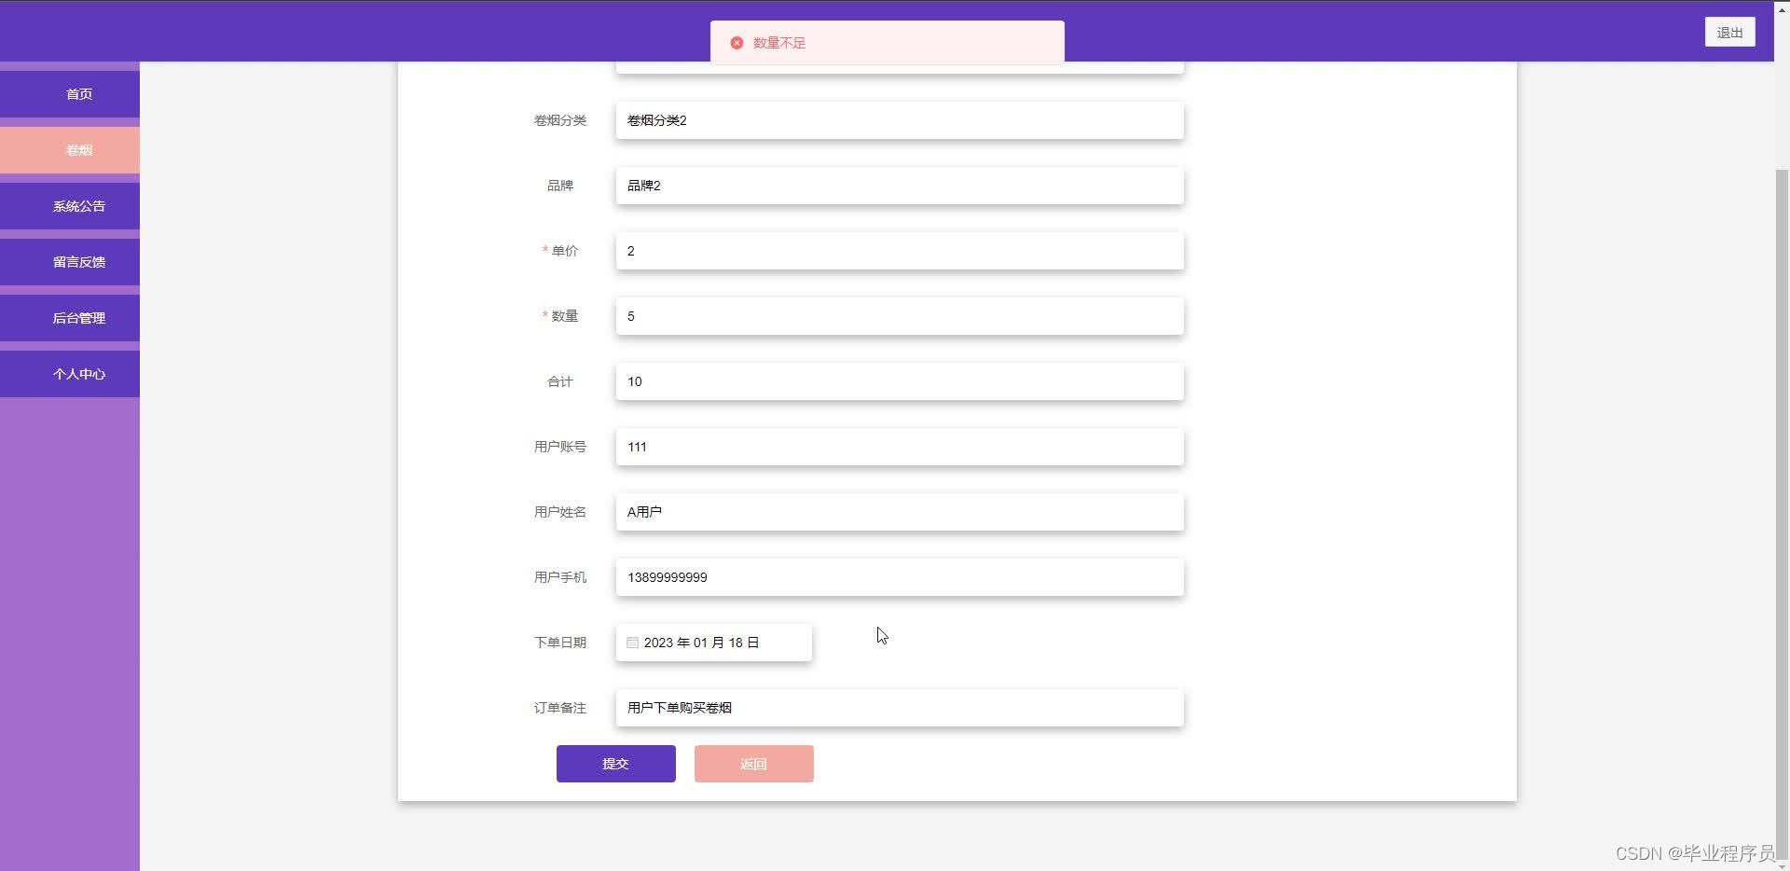1790x871 pixels.
Task: Click the 用户手机 phone number field
Action: (x=900, y=577)
